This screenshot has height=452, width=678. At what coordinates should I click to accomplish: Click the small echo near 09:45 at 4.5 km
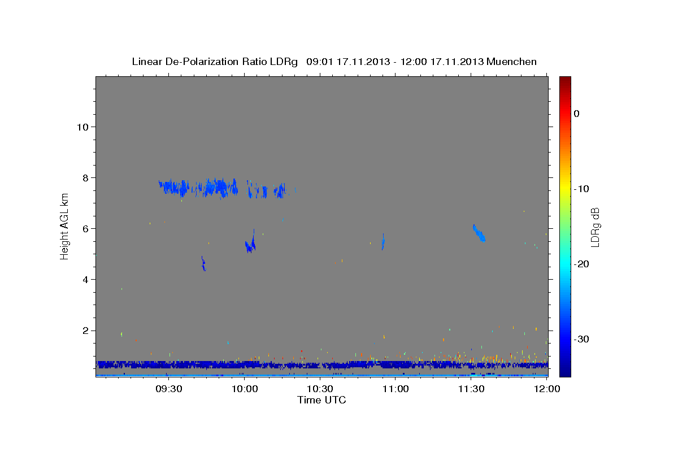(x=203, y=263)
